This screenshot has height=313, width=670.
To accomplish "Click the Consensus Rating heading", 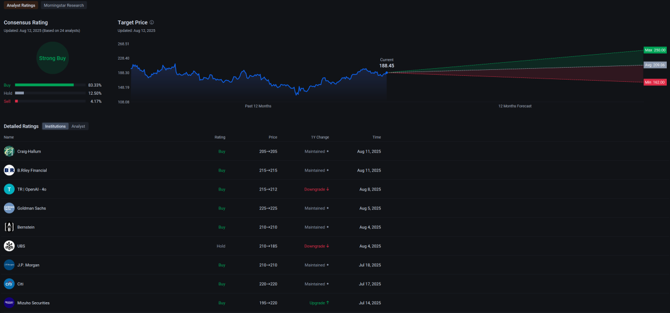I will (x=25, y=23).
